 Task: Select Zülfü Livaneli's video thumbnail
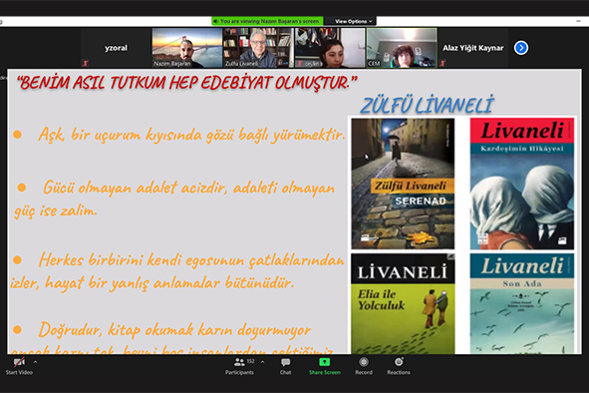258,48
